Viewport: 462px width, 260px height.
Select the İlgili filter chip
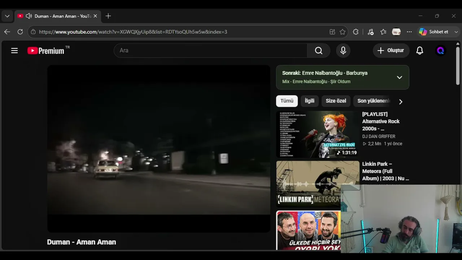[310, 101]
